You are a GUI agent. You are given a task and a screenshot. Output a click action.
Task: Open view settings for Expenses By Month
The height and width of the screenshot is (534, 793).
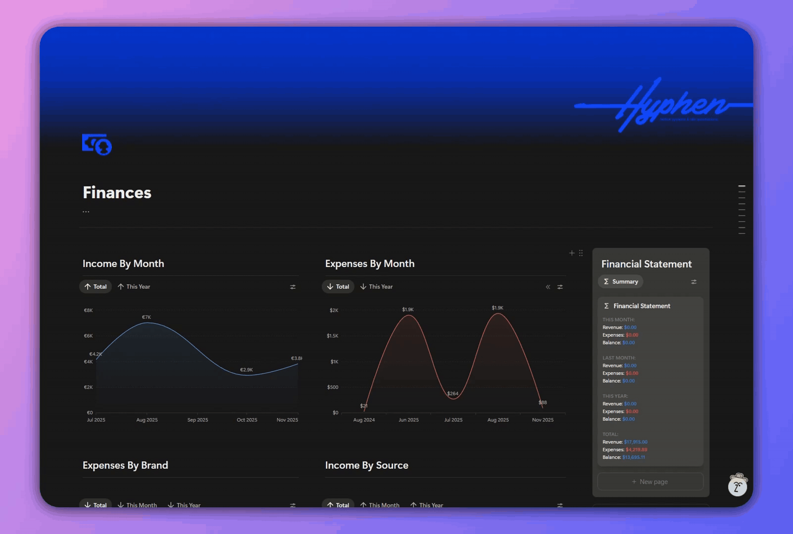click(560, 287)
